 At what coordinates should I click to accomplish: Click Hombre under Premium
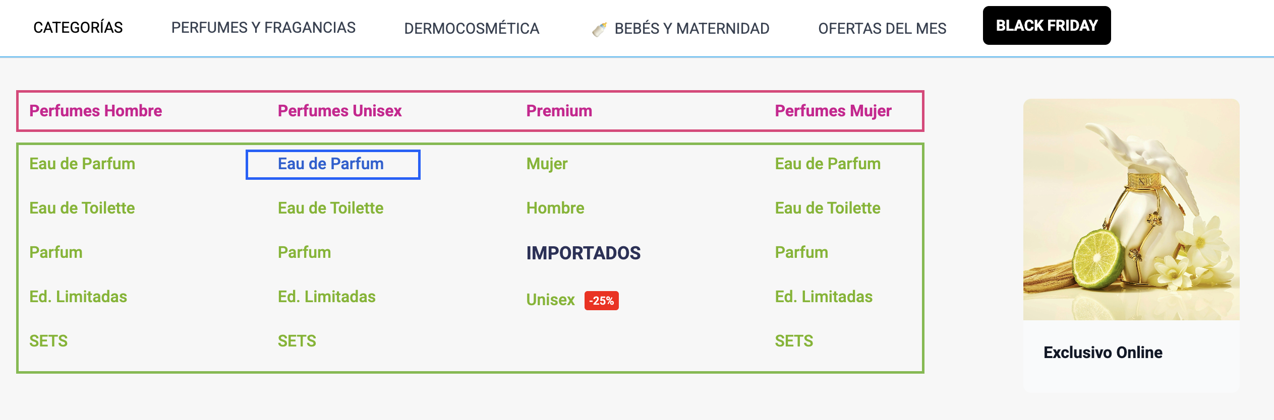555,208
